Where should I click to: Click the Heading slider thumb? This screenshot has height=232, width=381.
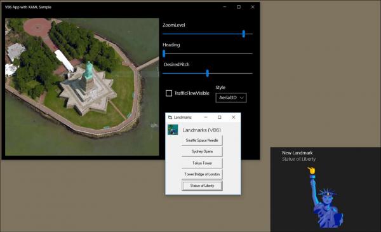[164, 53]
